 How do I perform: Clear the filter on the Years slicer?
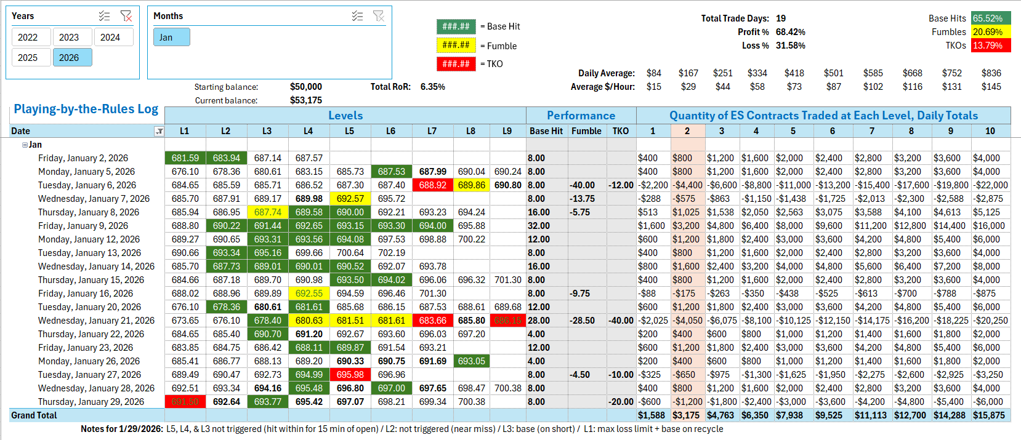tap(126, 16)
